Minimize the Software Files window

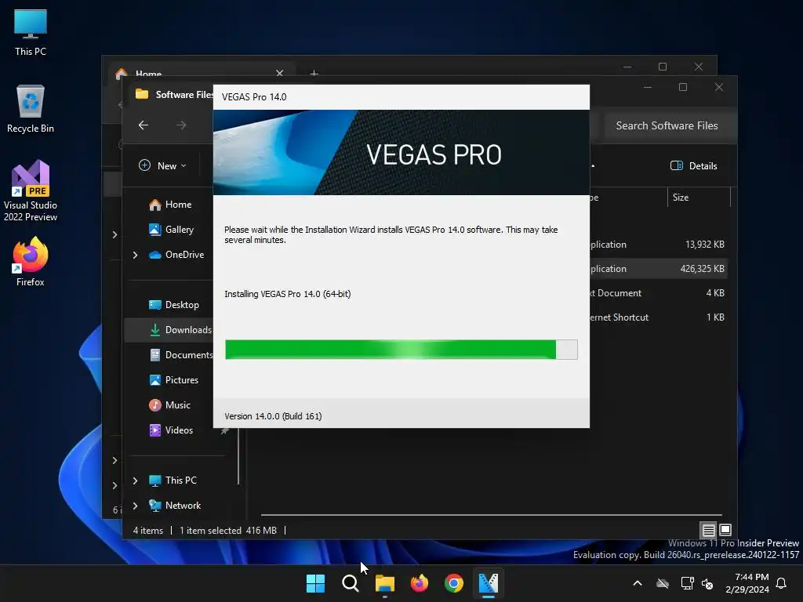coord(647,87)
